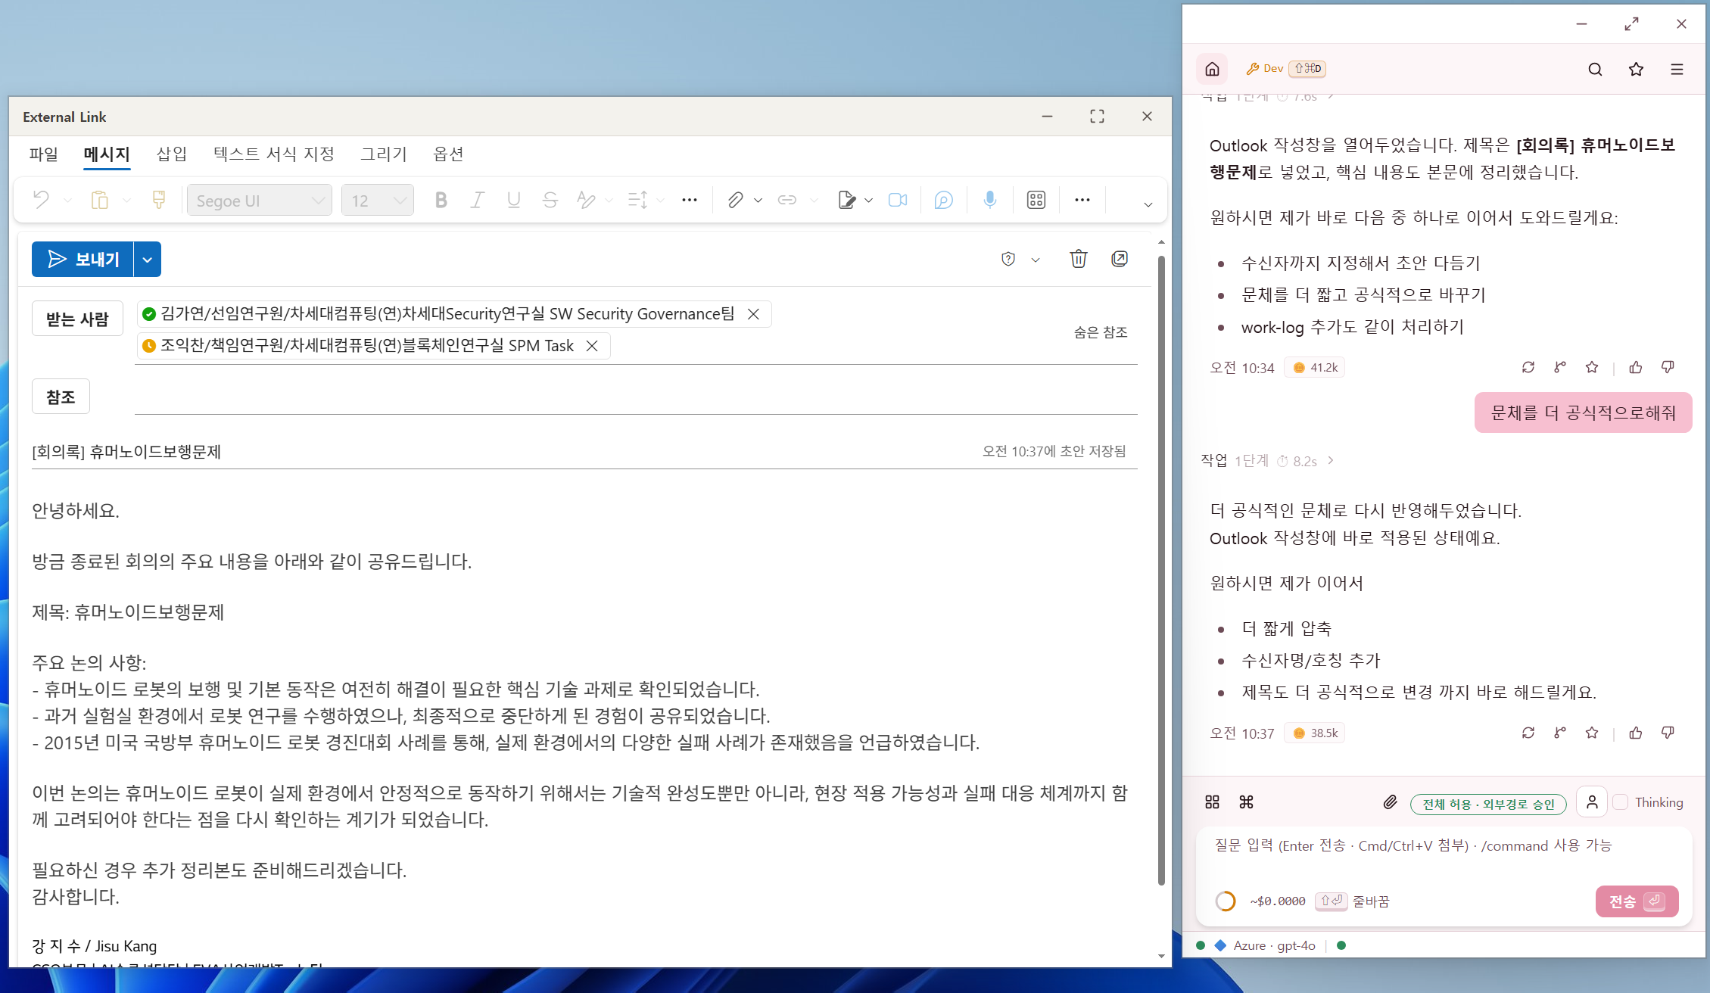Click the search icon in chat panel
The height and width of the screenshot is (993, 1710).
click(x=1595, y=69)
